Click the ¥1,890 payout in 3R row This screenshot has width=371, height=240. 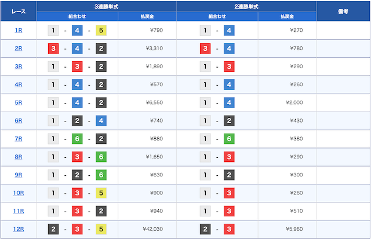154,67
